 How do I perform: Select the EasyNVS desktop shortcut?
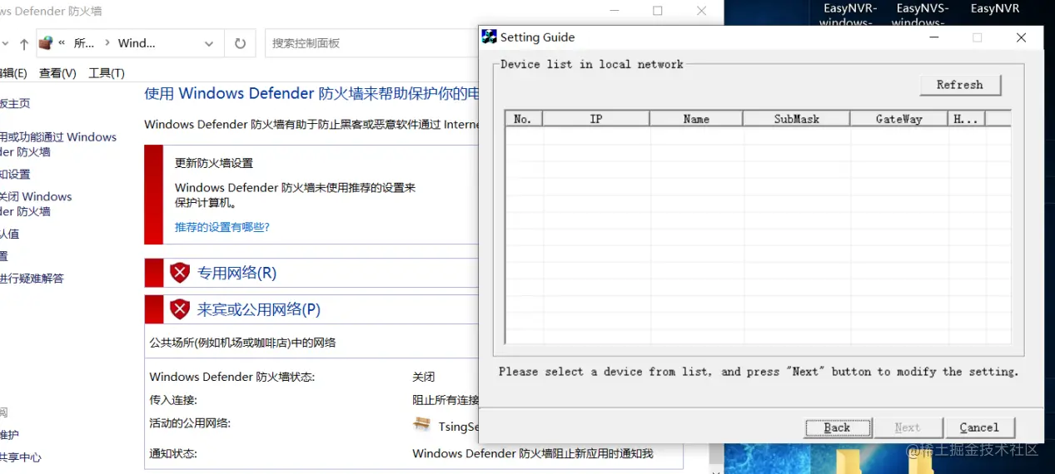click(x=922, y=15)
